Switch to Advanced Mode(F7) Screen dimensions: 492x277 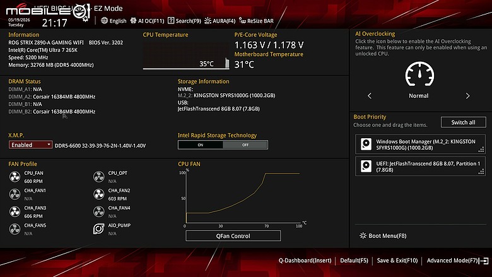coord(452,261)
